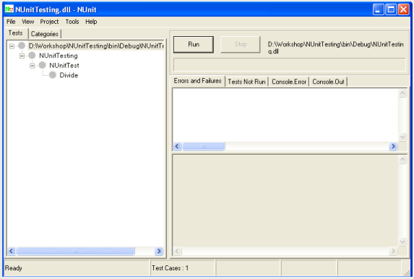Collapse the NUnitTesting namespace node
The height and width of the screenshot is (279, 414).
22,56
